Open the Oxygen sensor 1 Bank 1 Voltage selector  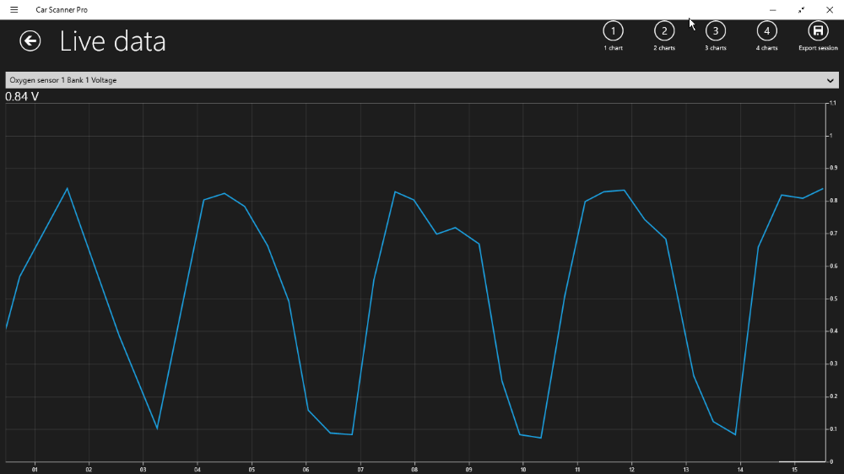pos(414,80)
